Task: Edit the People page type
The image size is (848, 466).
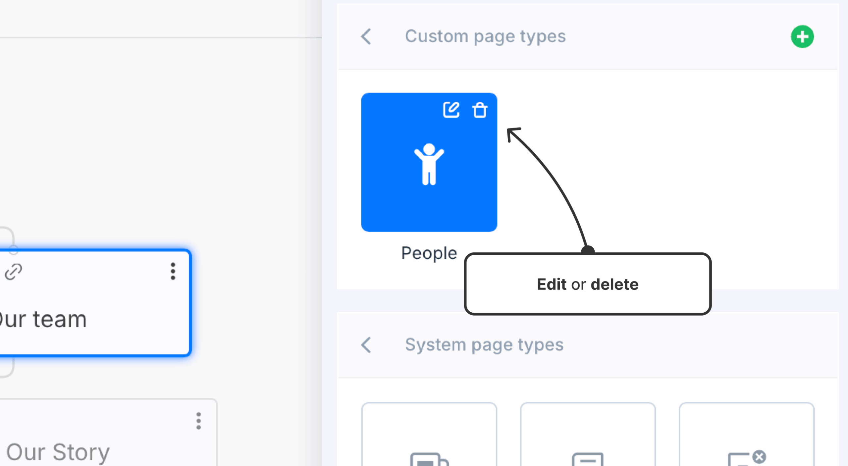Action: pos(451,110)
